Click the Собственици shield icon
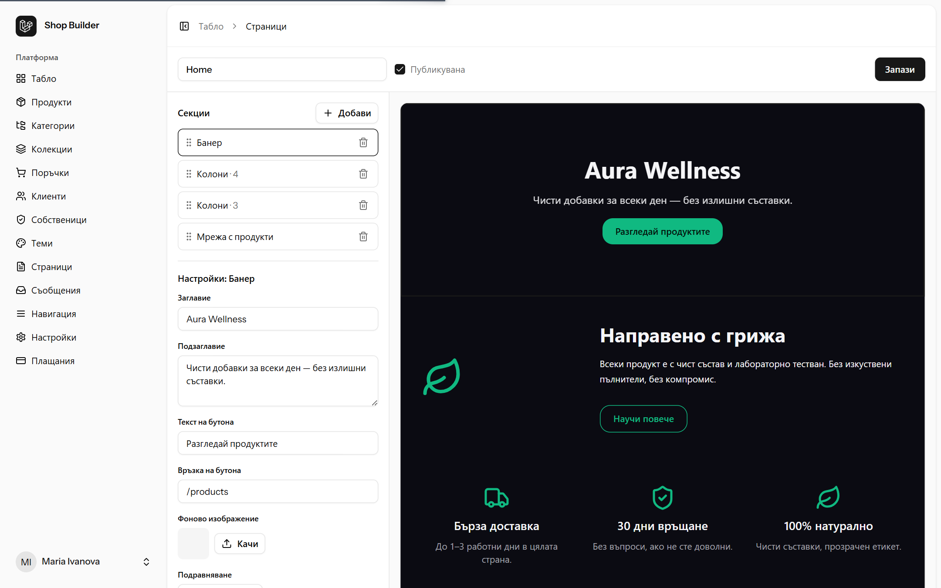The image size is (941, 588). tap(21, 220)
